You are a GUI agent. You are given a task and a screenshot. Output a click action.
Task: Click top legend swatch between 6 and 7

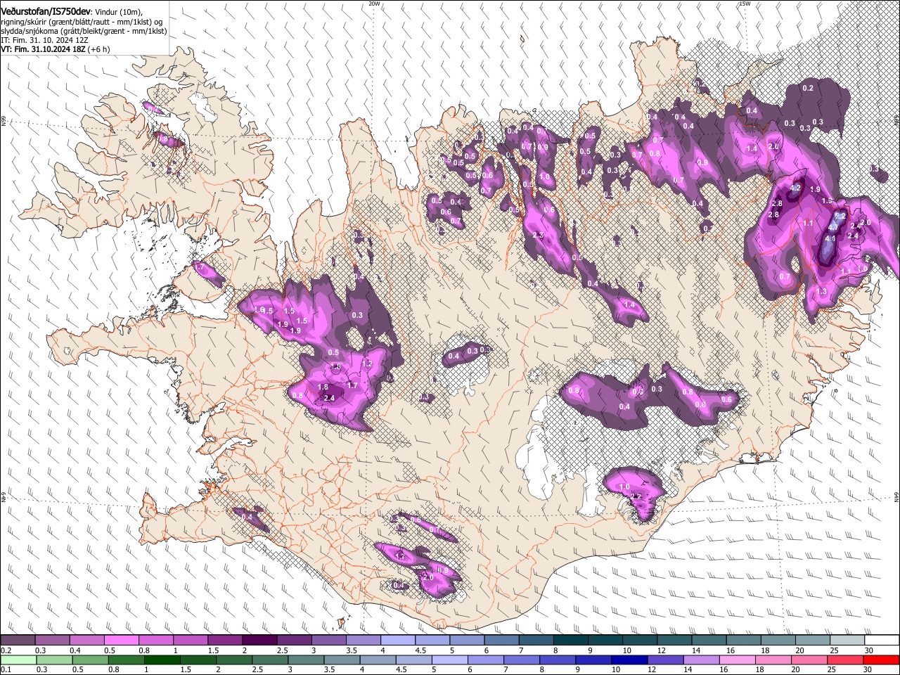[x=501, y=641]
